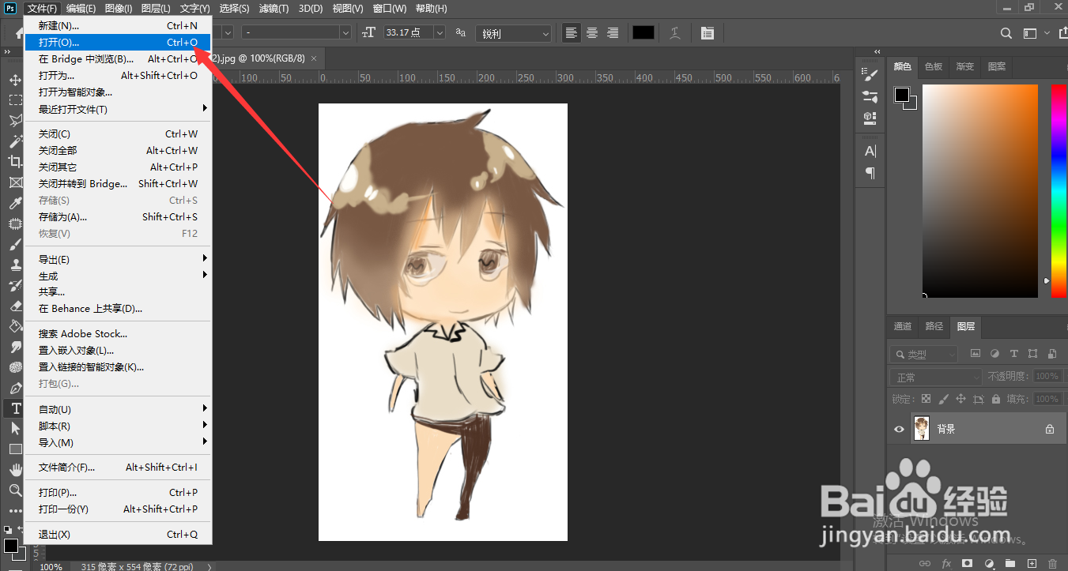Click the link layers icon

coord(925,563)
